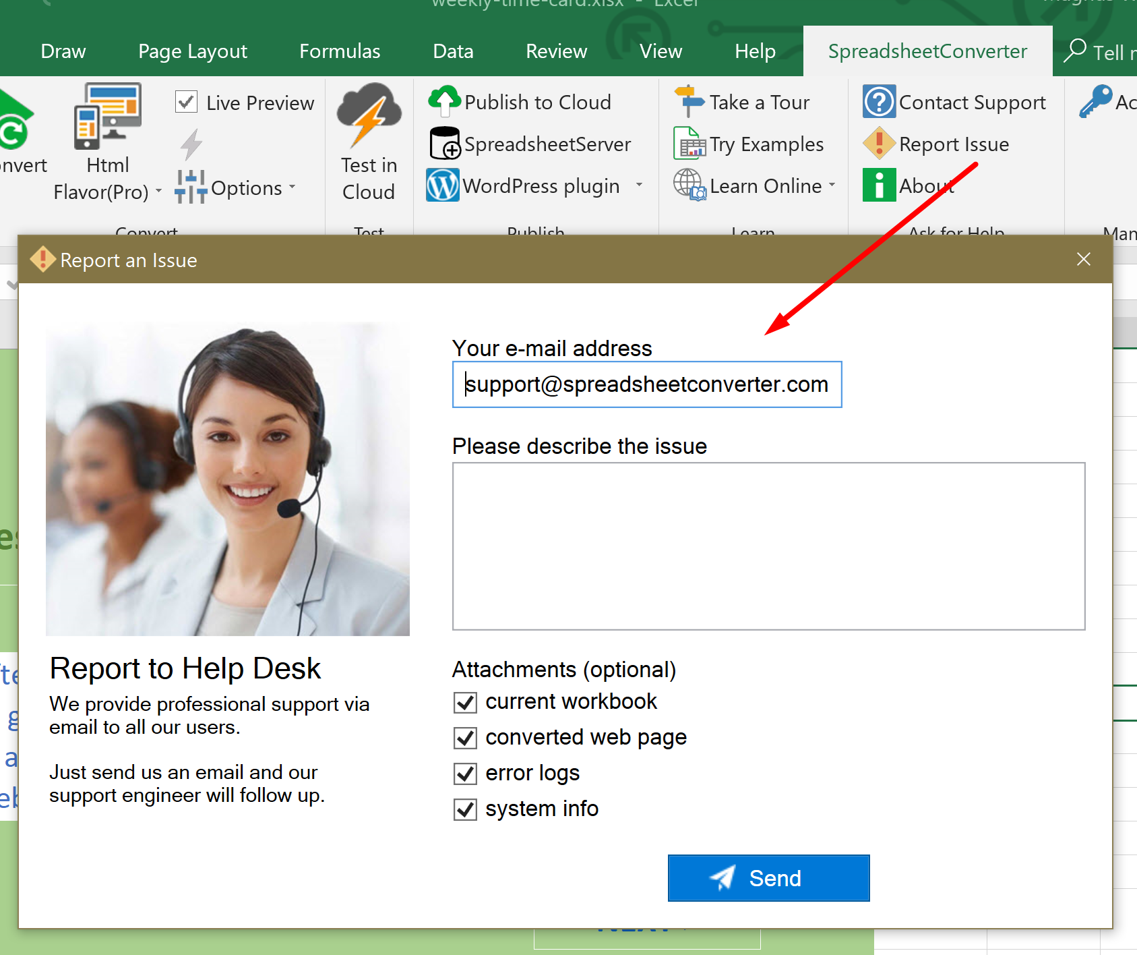Screen dimensions: 1137x955
Task: Expand the Learn Online dropdown
Action: 832,185
